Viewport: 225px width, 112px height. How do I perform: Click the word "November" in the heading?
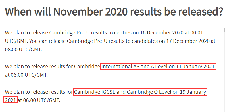[x=78, y=11]
